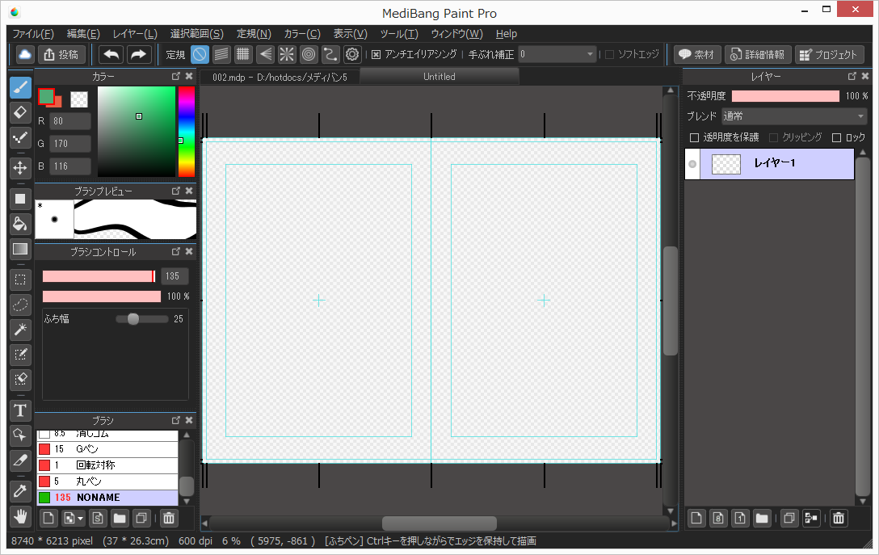Select the Move tool
This screenshot has height=555, width=879.
20,167
